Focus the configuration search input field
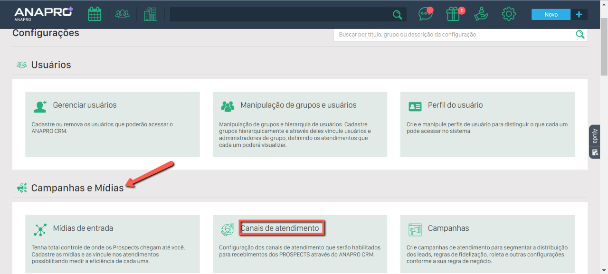Image resolution: width=608 pixels, height=274 pixels. click(x=454, y=35)
